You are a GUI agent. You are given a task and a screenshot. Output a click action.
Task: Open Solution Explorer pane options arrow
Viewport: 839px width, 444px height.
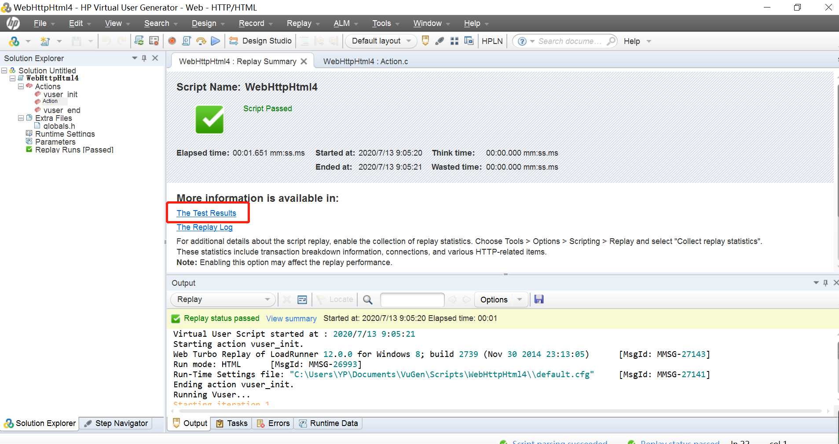pos(135,58)
